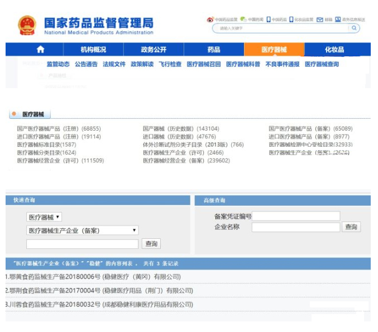This screenshot has width=378, height=332.
Task: Open 医疗器械查询 submenu link
Action: click(322, 64)
